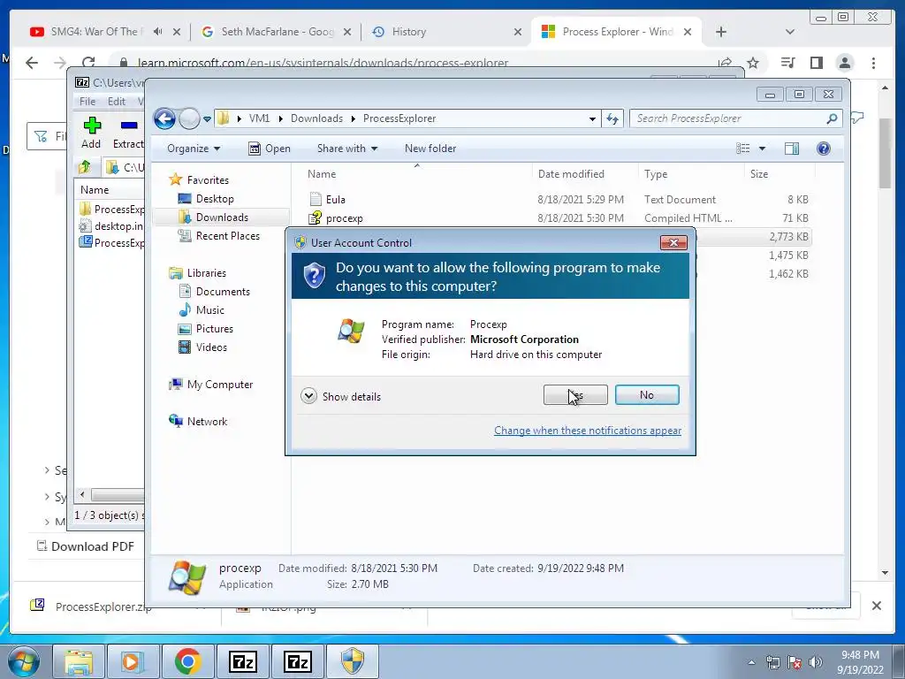Screen dimensions: 905x679
Task: Click the Downloads breadcrumb in address bar
Action: point(316,118)
